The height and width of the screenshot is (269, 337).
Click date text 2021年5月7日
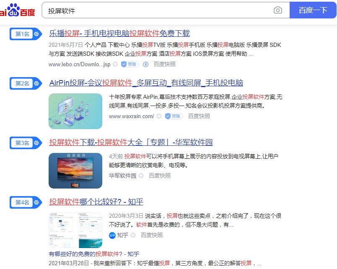click(66, 45)
